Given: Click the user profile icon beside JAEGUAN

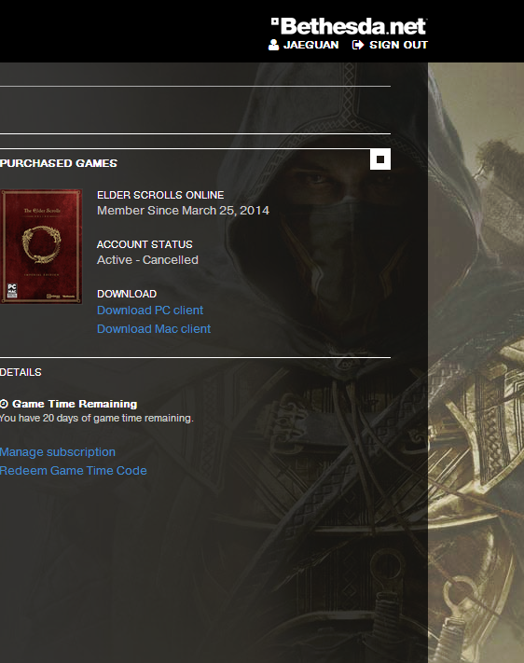Looking at the screenshot, I should coord(273,45).
